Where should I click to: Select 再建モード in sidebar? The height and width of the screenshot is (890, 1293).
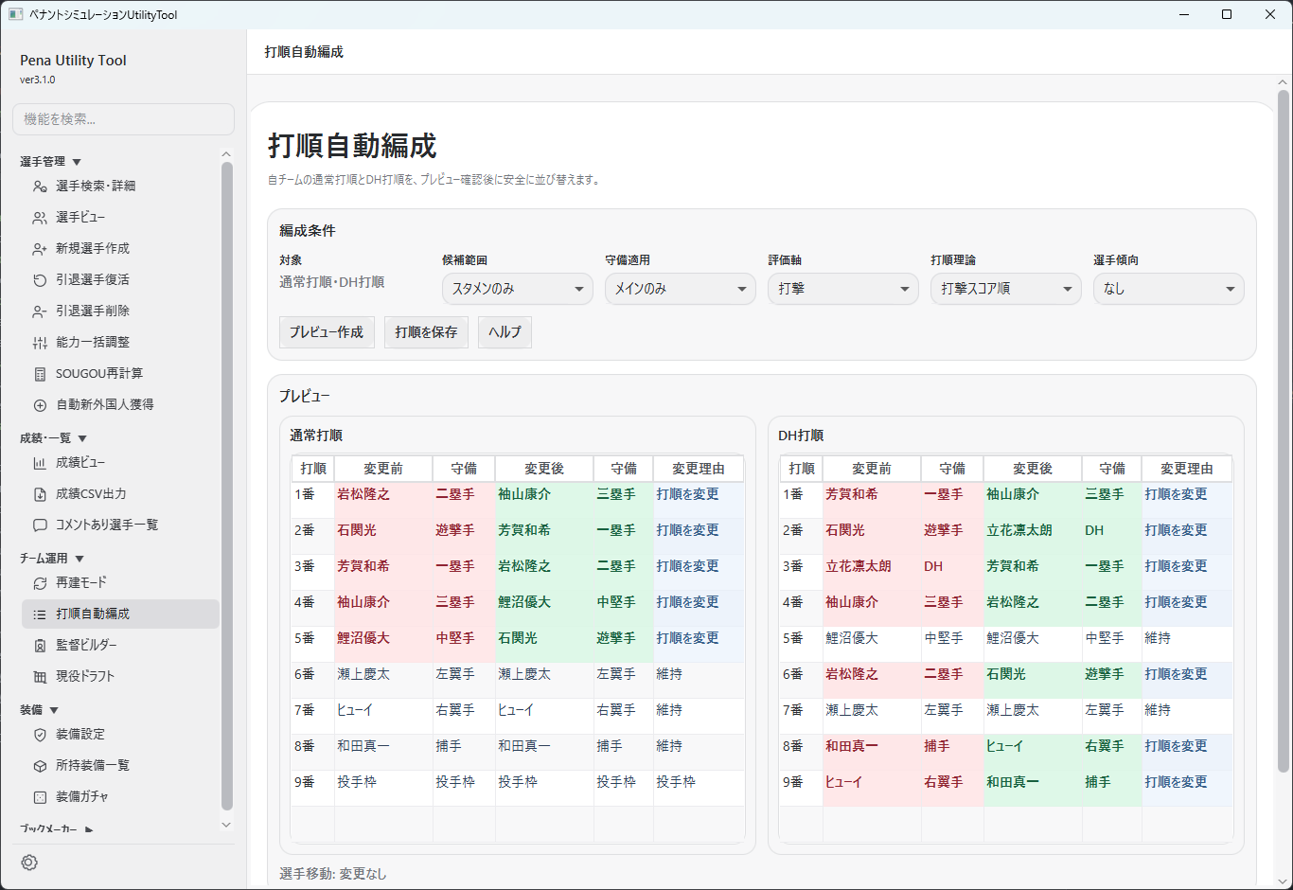[120, 583]
